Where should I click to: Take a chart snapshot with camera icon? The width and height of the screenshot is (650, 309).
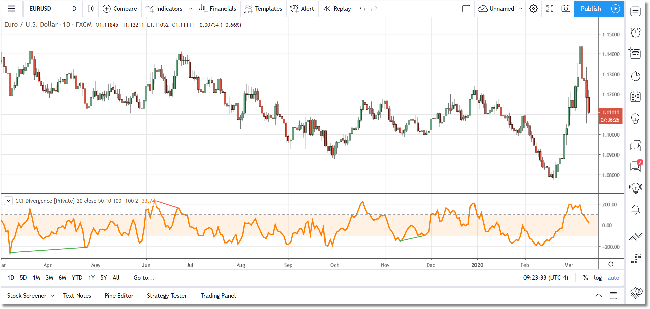(x=566, y=9)
